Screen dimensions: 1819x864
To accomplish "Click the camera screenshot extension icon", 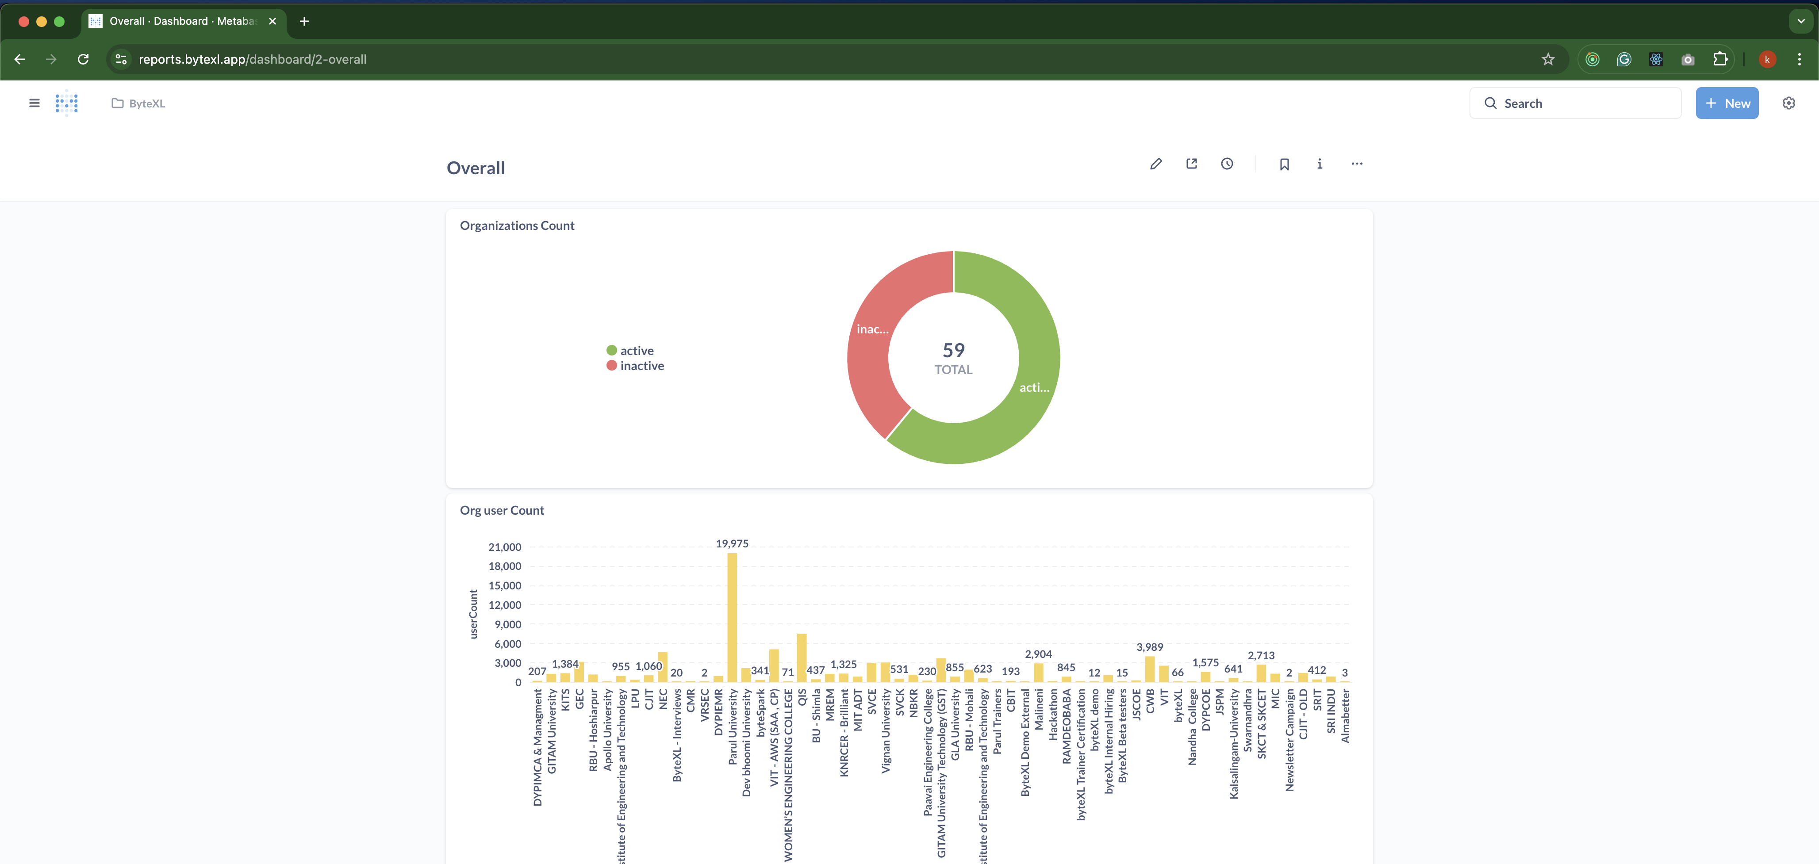I will pos(1688,59).
